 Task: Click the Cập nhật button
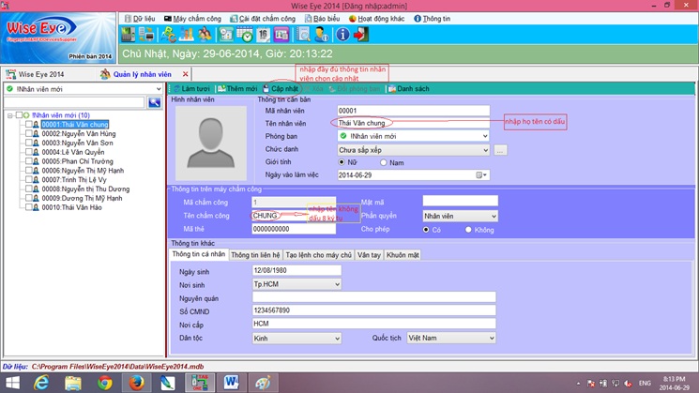point(281,89)
